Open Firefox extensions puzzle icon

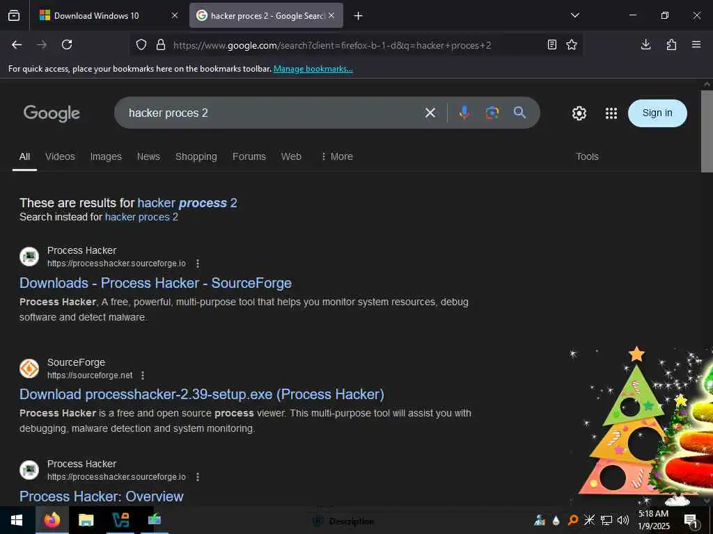[671, 44]
